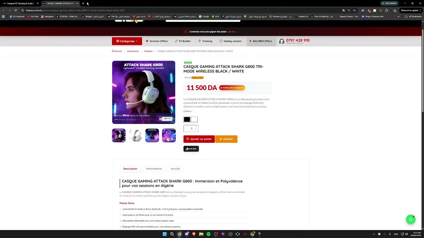The image size is (424, 238).
Task: Open the Kick bookmark
Action: coord(215,16)
